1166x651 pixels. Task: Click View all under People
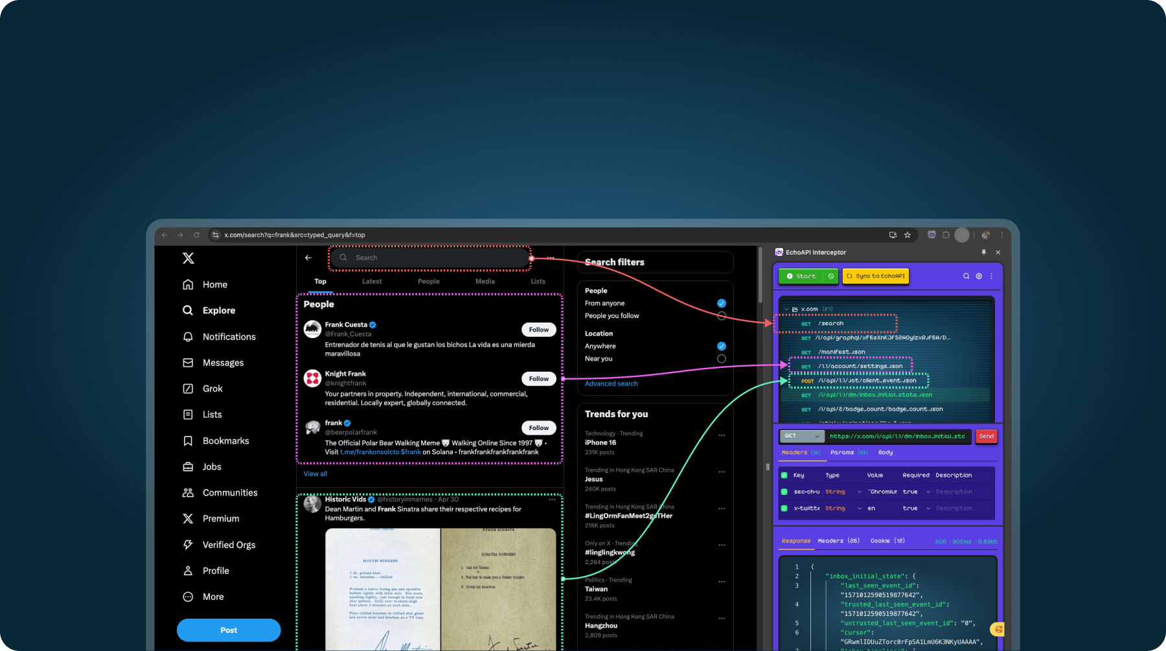[315, 474]
